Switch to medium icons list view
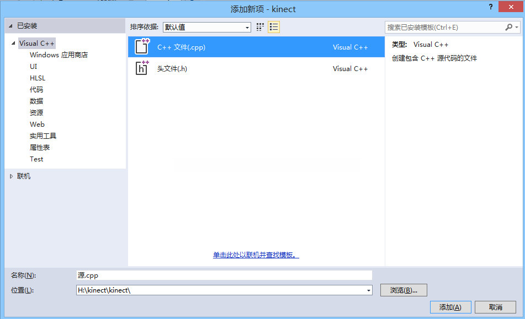Screen dimensions: 525x319 pos(274,27)
